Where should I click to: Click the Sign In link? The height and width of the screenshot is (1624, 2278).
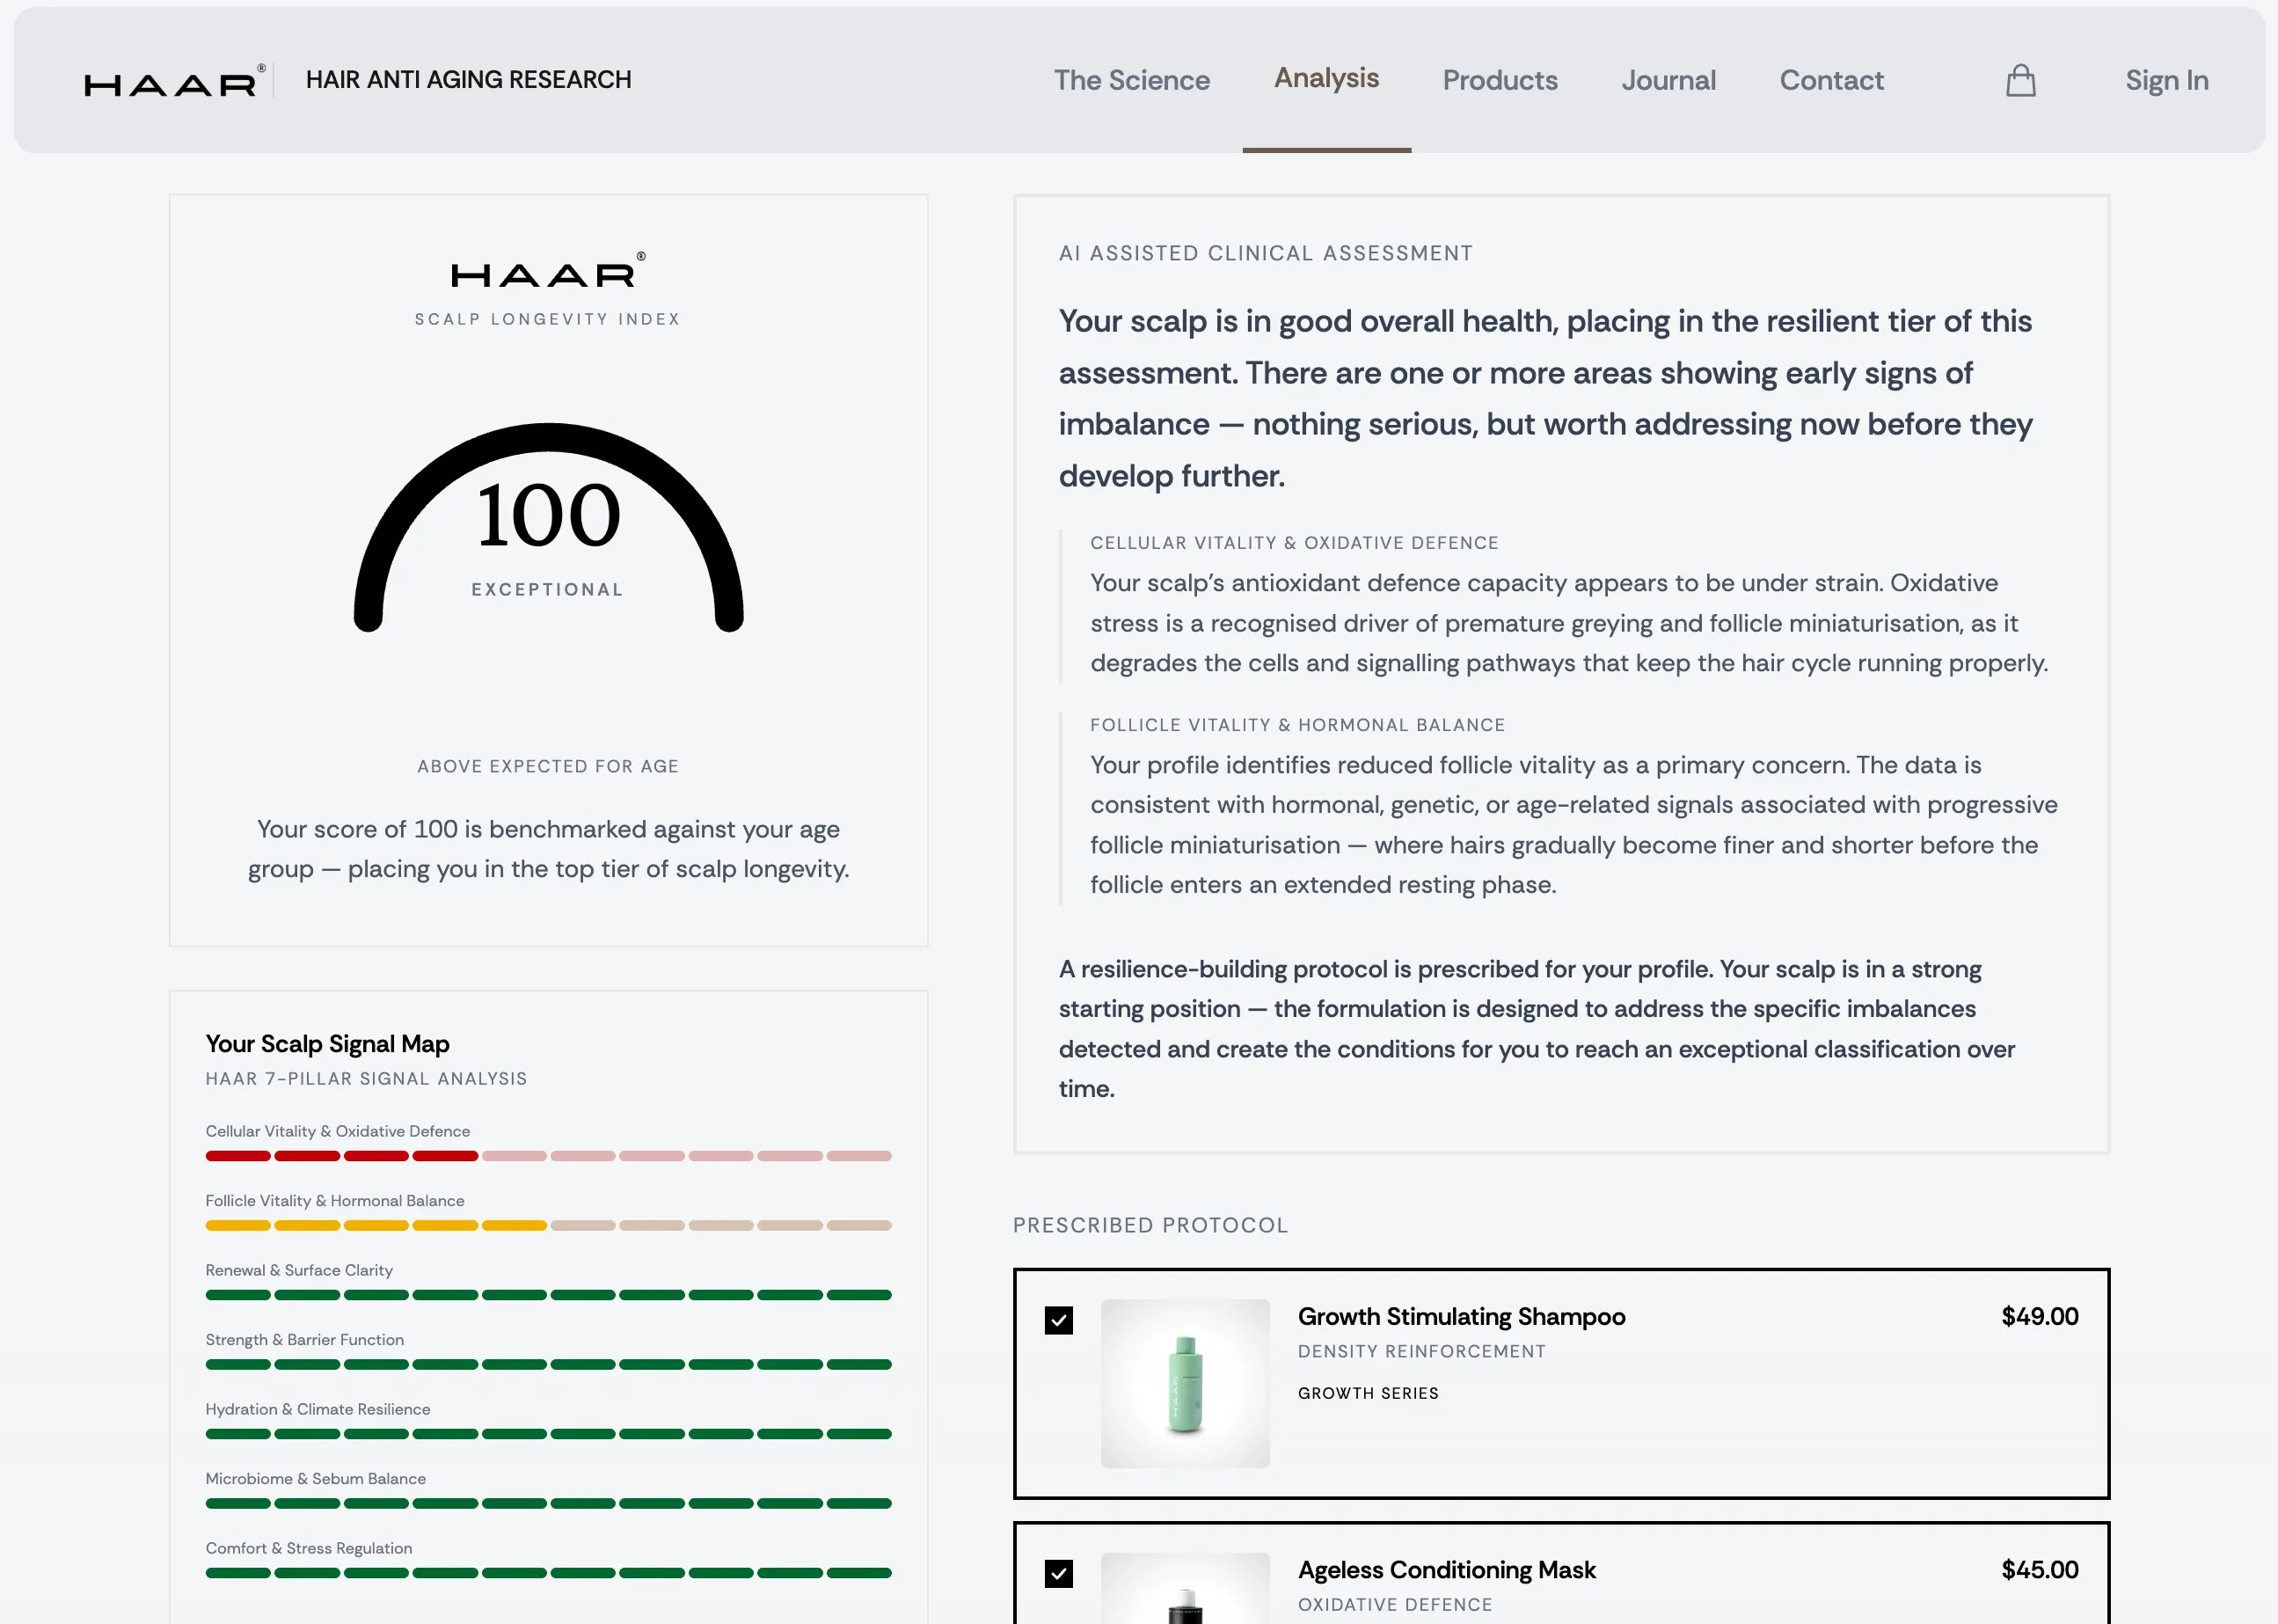[x=2166, y=80]
